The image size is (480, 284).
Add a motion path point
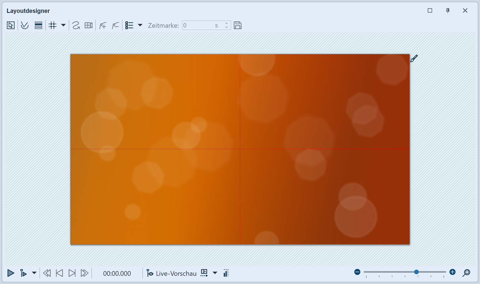[x=103, y=26]
